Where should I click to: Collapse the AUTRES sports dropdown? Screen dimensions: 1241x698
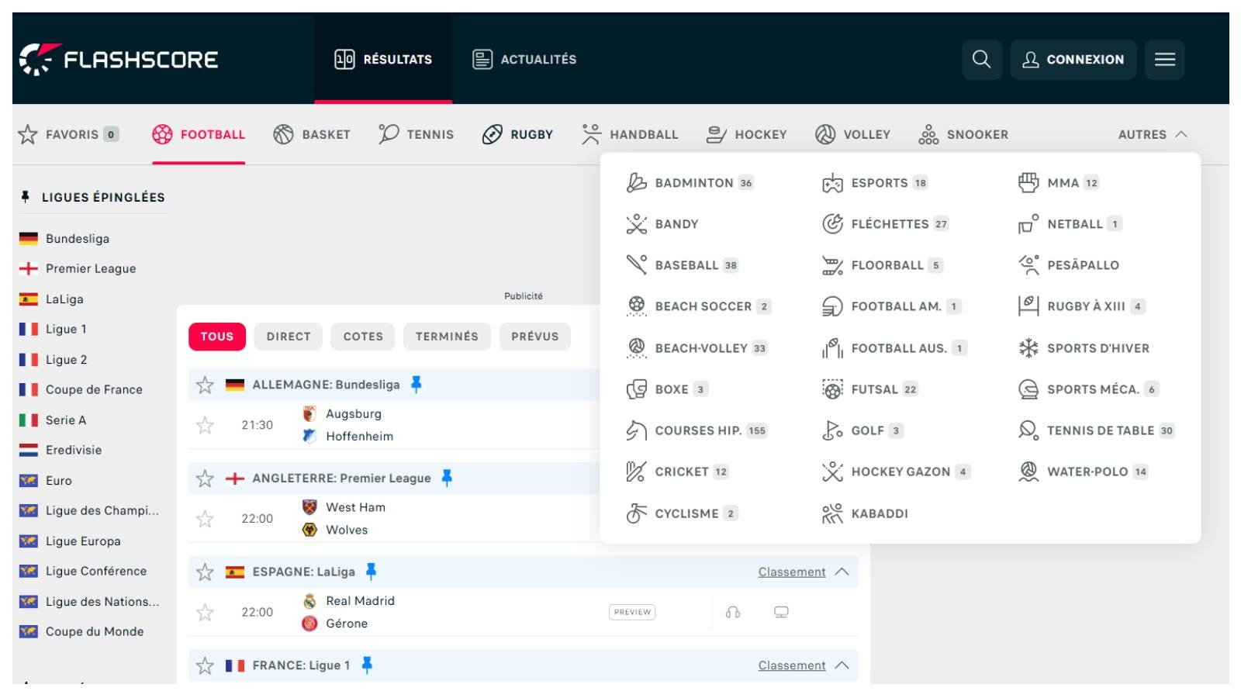coord(1153,134)
